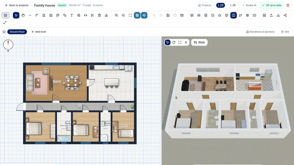Click the branch versions icon

(240, 15)
